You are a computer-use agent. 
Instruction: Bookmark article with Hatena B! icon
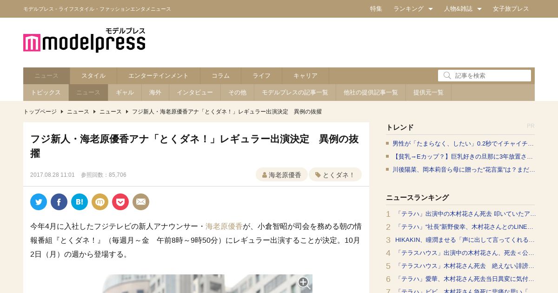[x=80, y=202]
